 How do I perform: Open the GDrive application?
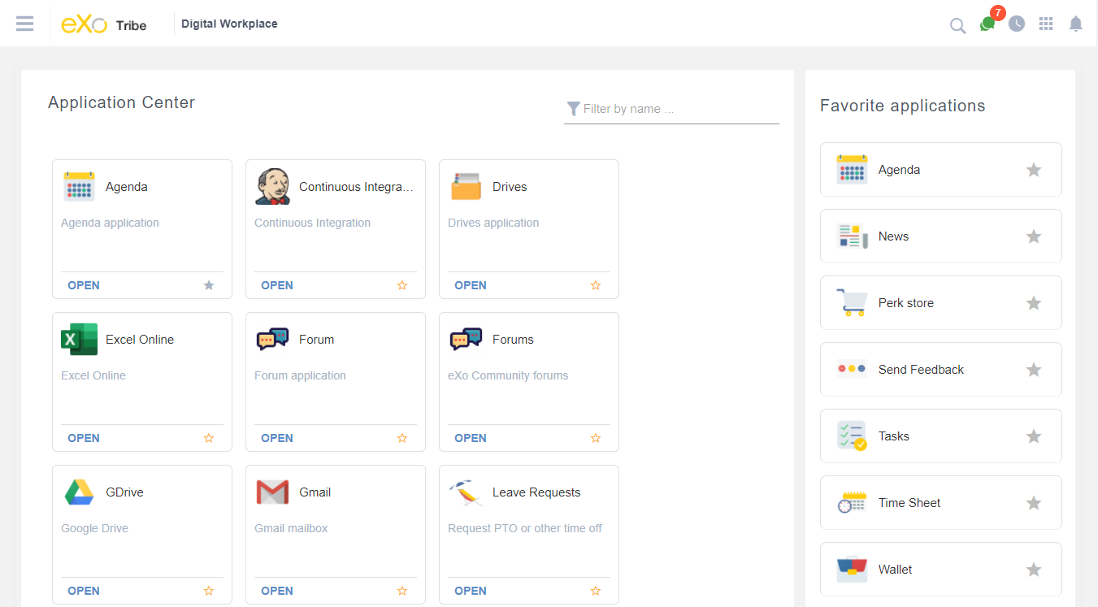click(84, 591)
